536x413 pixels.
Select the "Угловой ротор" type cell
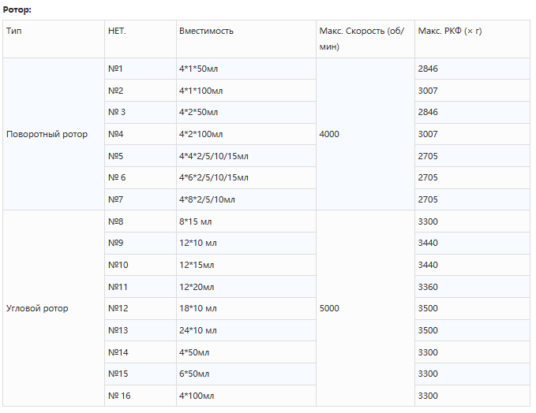(37, 308)
